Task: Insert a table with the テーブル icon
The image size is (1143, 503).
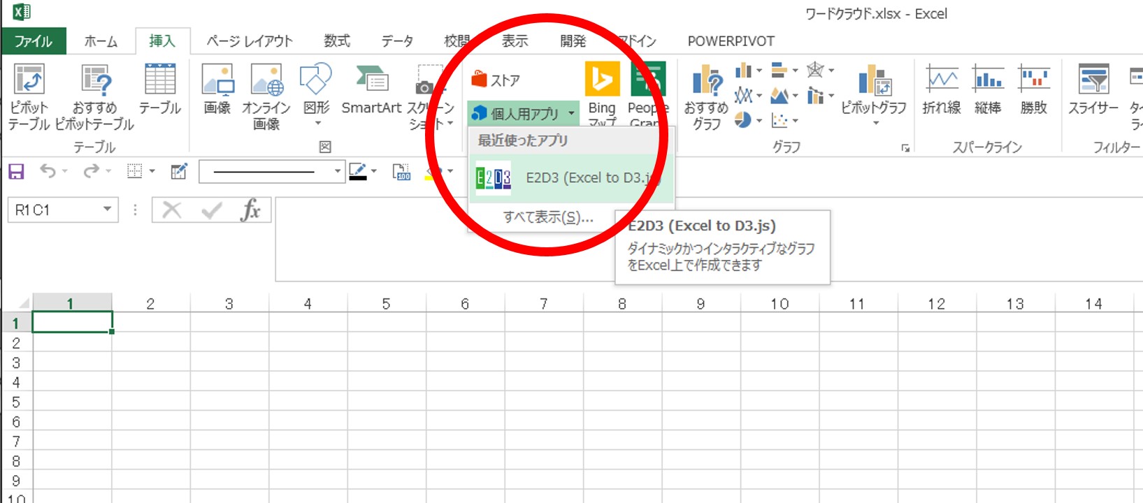Action: coord(160,78)
